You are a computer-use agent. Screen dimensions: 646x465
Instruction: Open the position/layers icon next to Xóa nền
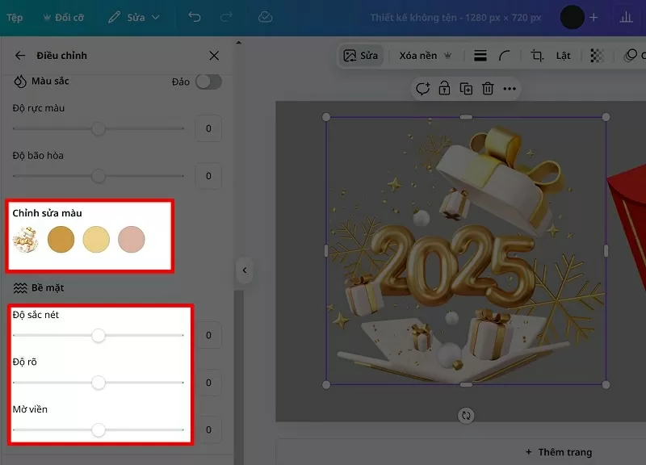click(x=480, y=56)
